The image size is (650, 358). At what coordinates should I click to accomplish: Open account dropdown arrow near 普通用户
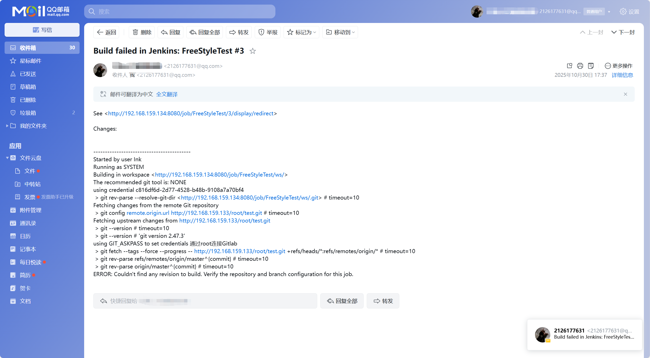click(x=609, y=12)
